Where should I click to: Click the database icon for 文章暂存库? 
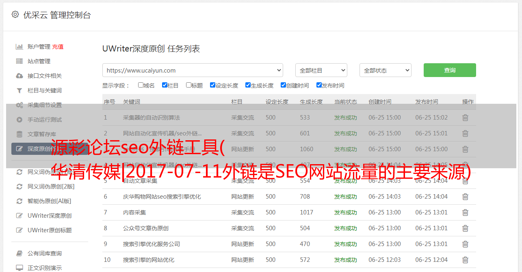[x=19, y=134]
